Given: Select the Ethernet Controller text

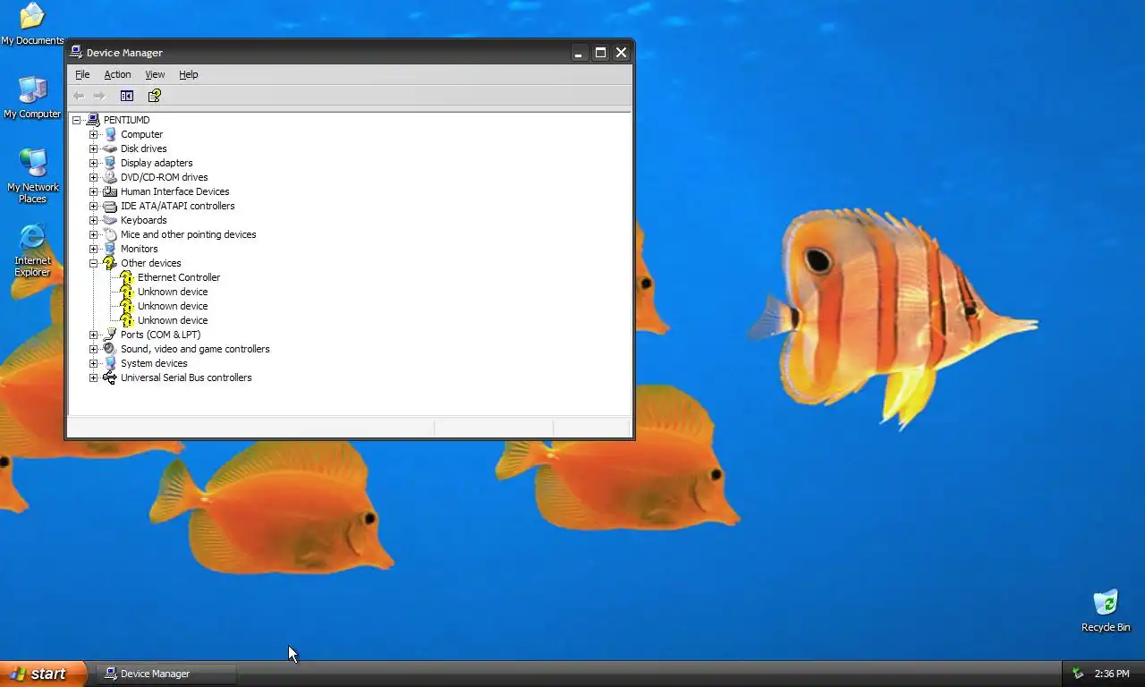Looking at the screenshot, I should pyautogui.click(x=179, y=277).
